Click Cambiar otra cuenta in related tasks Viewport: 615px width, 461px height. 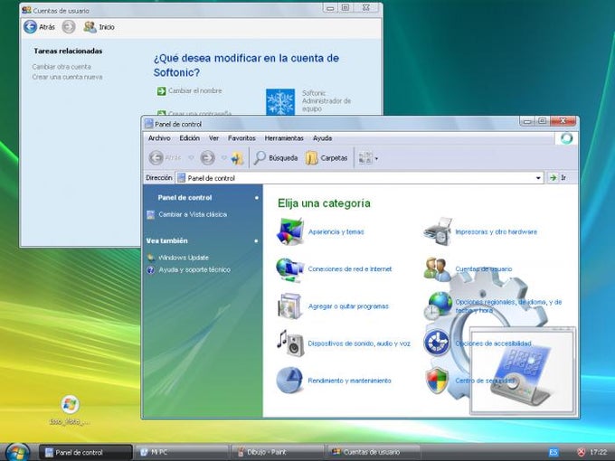tap(61, 67)
